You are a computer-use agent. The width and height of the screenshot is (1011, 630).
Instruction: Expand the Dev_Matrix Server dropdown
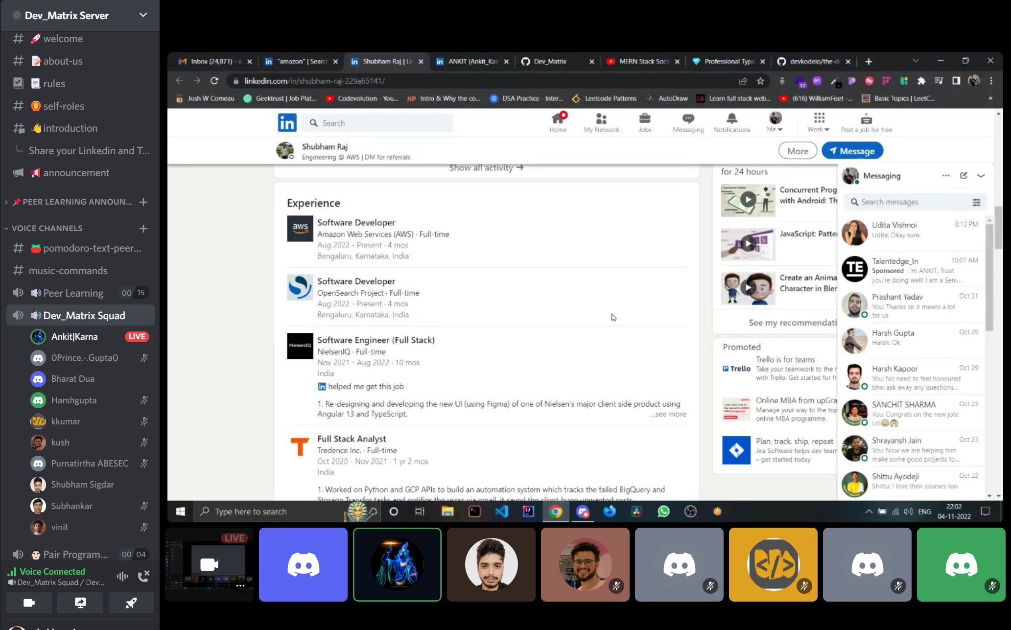point(143,15)
